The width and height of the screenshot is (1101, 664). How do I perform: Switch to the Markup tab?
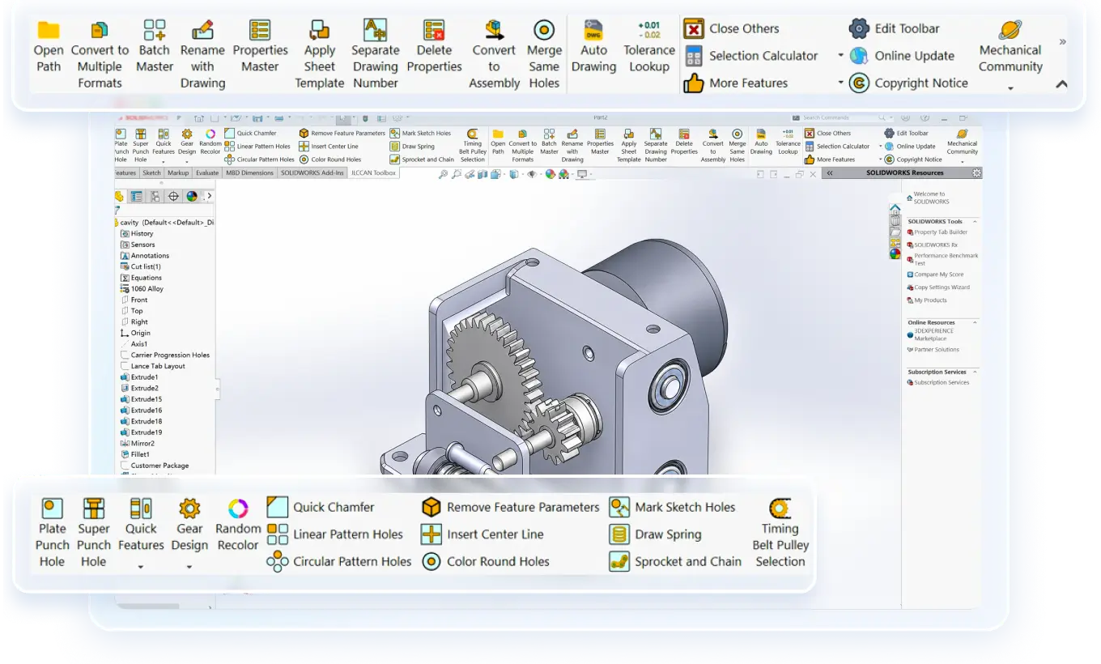click(178, 172)
